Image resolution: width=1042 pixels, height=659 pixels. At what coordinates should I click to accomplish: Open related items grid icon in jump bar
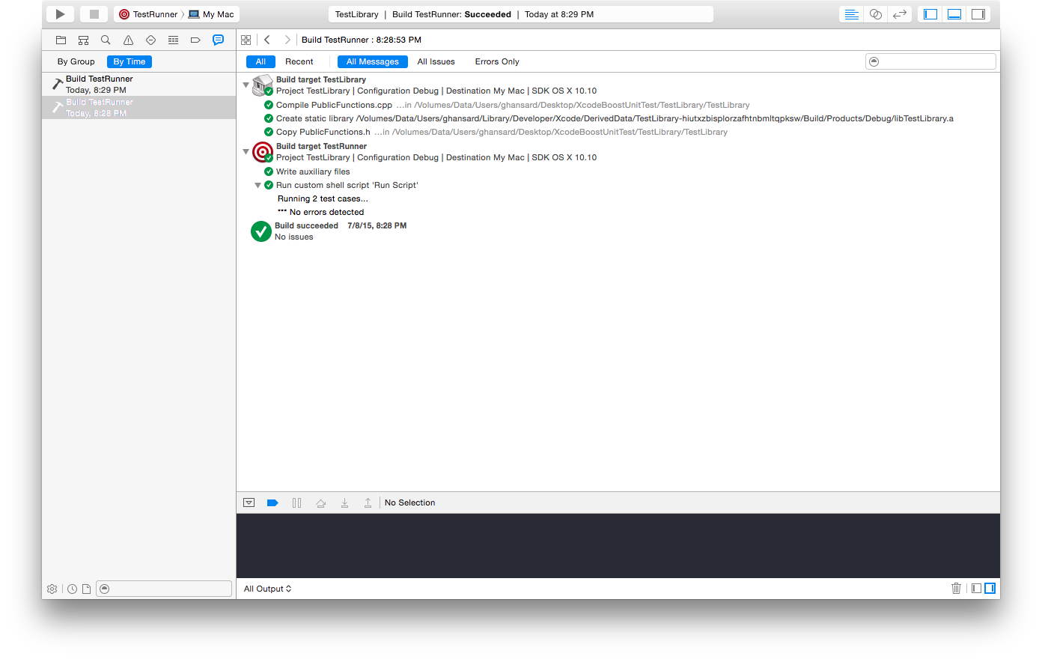point(246,40)
